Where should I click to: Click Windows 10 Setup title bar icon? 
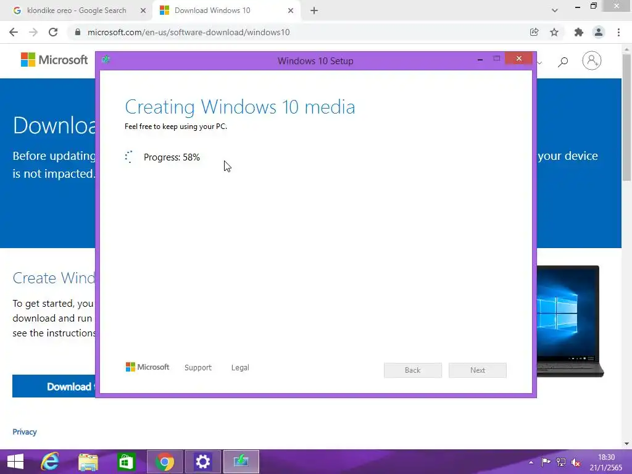[106, 60]
